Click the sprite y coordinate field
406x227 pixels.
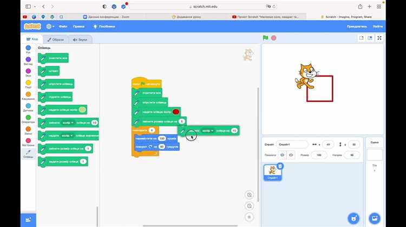354,145
